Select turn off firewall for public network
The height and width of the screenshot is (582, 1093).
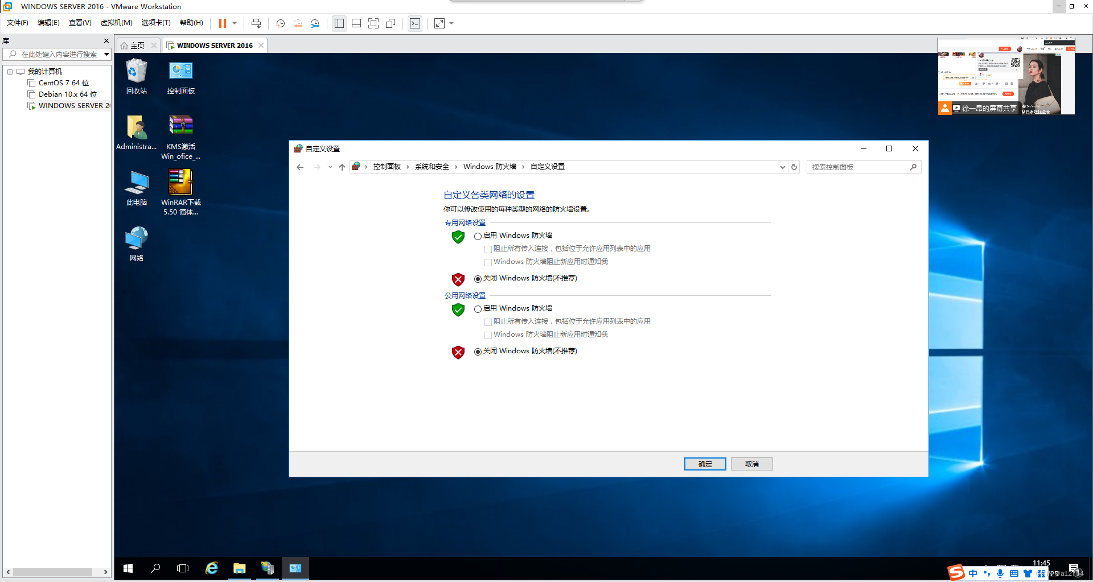[478, 352]
